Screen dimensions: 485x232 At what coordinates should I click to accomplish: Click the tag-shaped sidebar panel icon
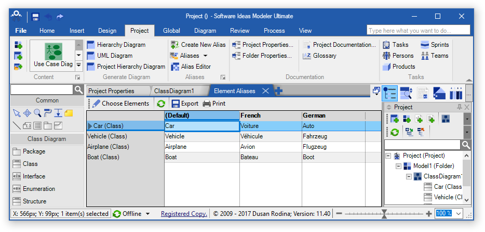point(439,93)
